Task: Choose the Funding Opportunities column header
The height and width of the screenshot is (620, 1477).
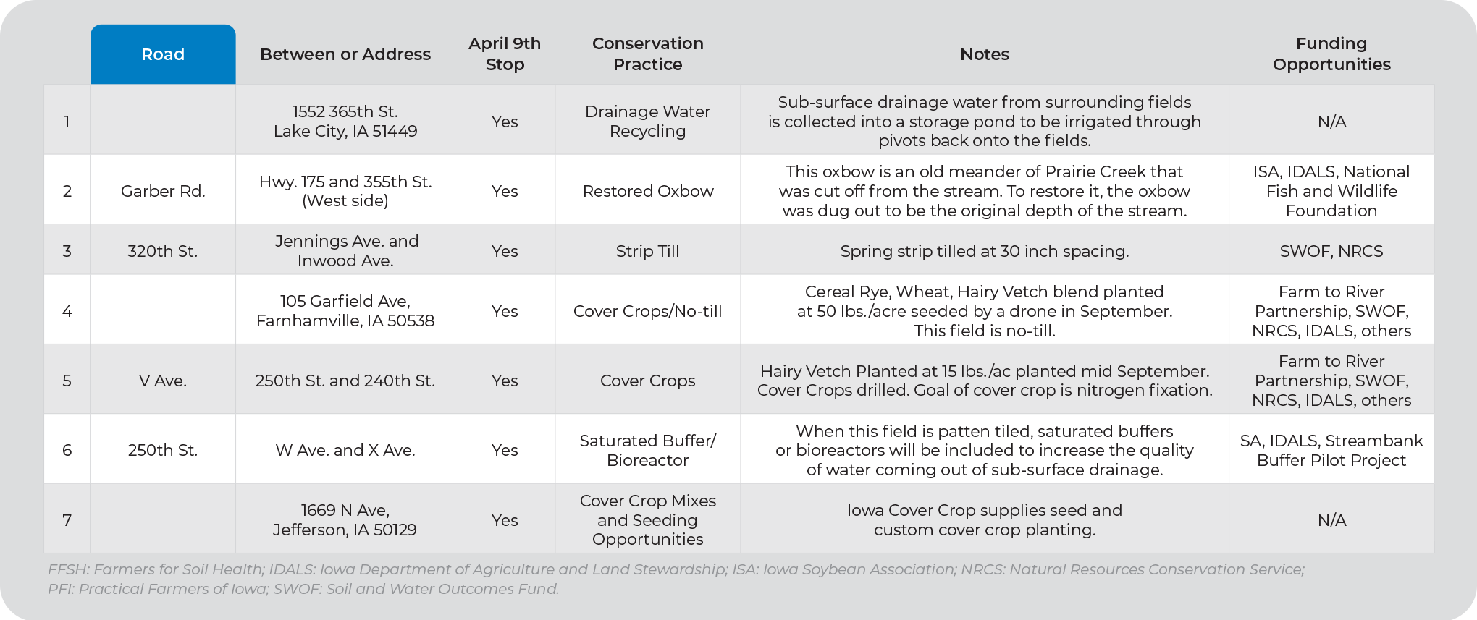Action: click(1331, 54)
